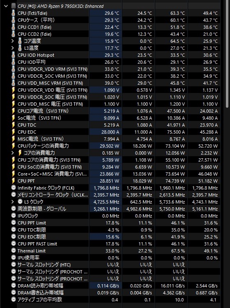Viewport: 230px width, 308px height.
Task: Click thermometer icon beside コア温度
Action: (20, 41)
